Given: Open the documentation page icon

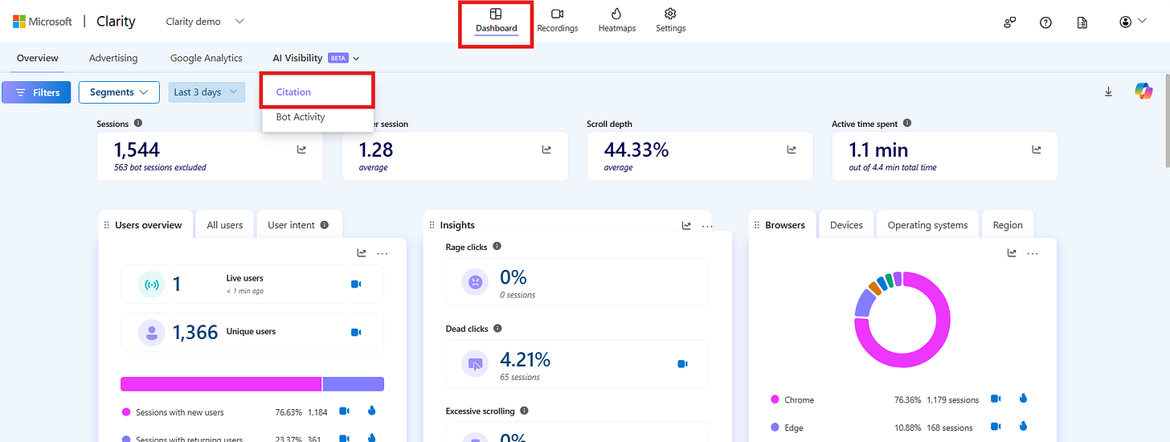Looking at the screenshot, I should [x=1082, y=23].
